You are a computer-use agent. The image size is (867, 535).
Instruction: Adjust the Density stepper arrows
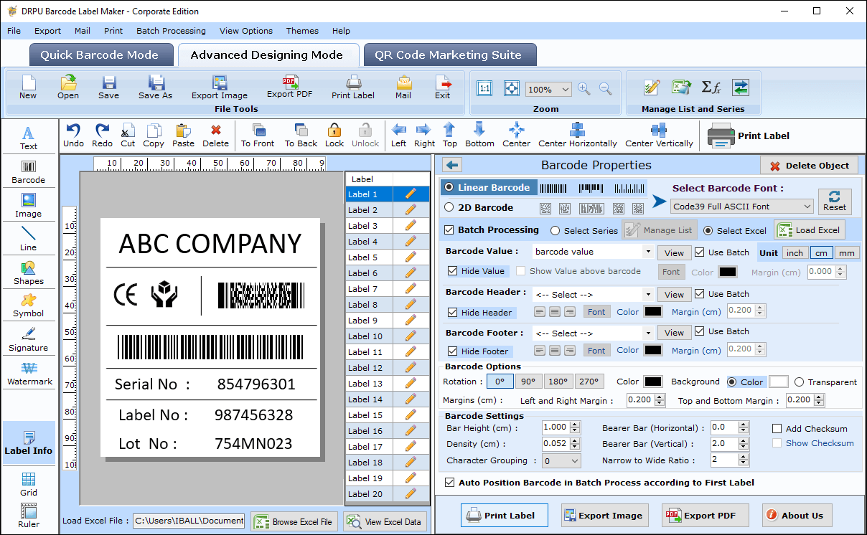[574, 445]
